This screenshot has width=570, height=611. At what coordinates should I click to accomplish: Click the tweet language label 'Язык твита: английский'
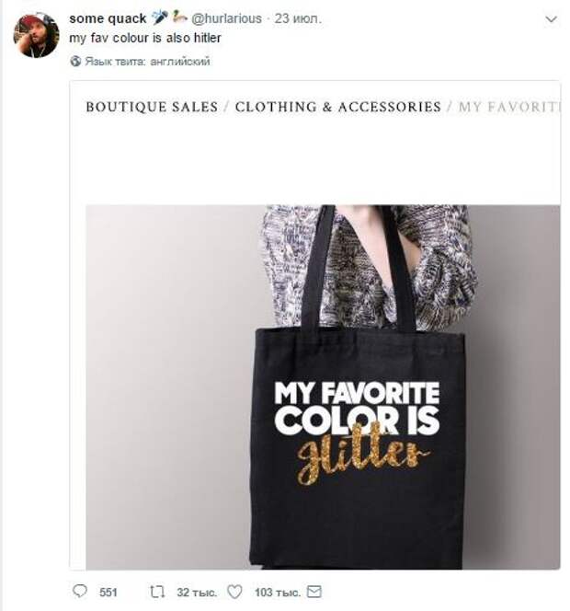(x=147, y=62)
